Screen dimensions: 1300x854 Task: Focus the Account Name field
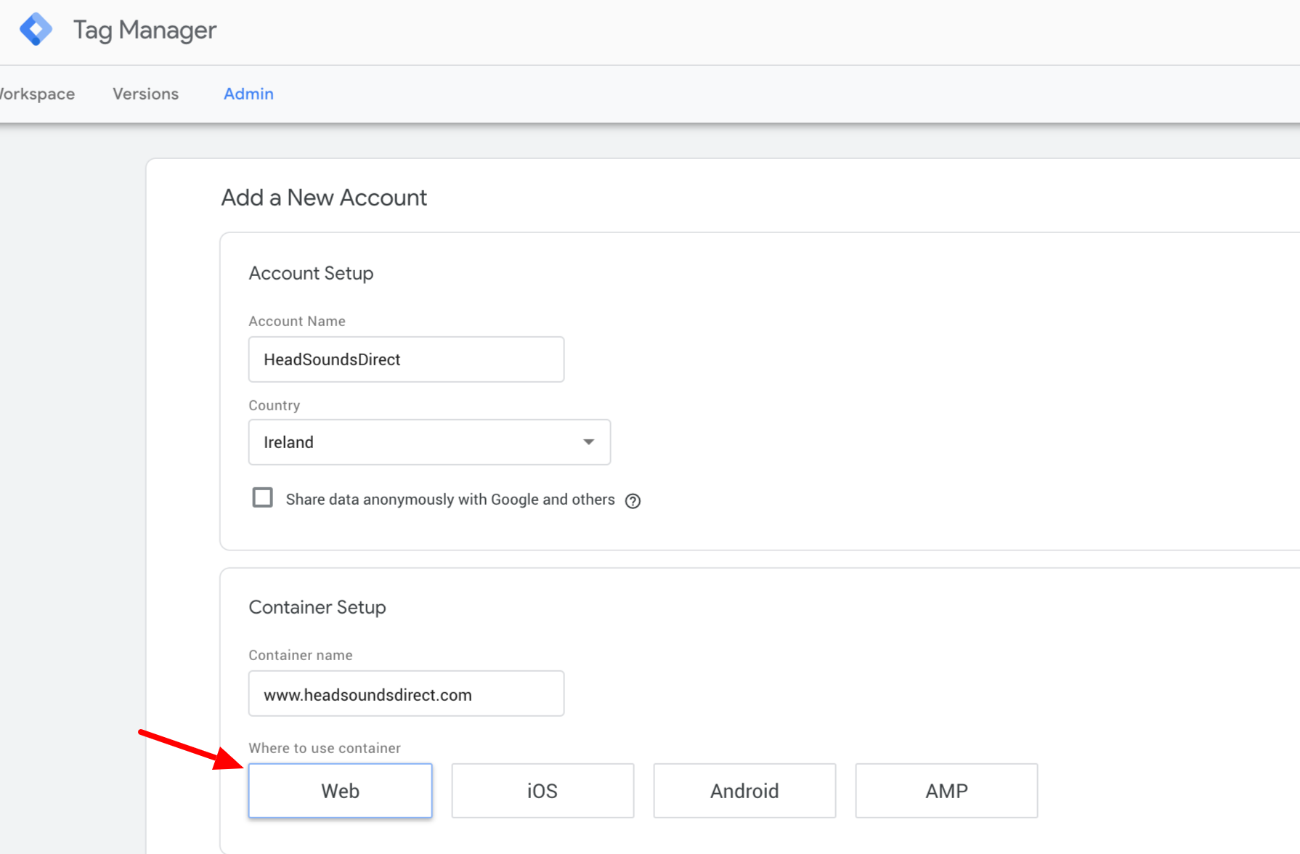(406, 359)
